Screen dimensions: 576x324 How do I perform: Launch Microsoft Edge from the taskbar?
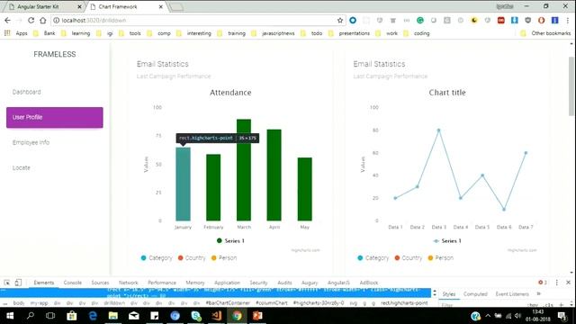pyautogui.click(x=93, y=316)
